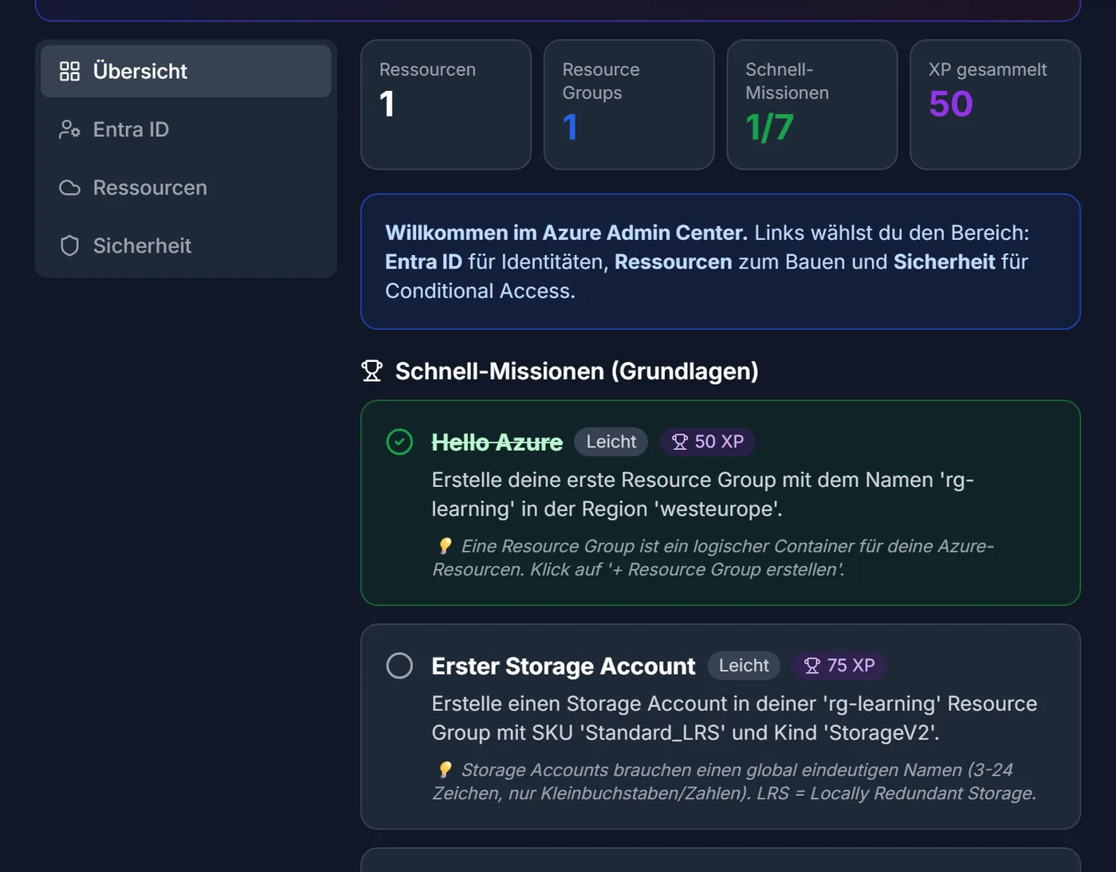Screen dimensions: 1116x872
Task: Click the green 1/7 missions value
Action: [x=769, y=128]
